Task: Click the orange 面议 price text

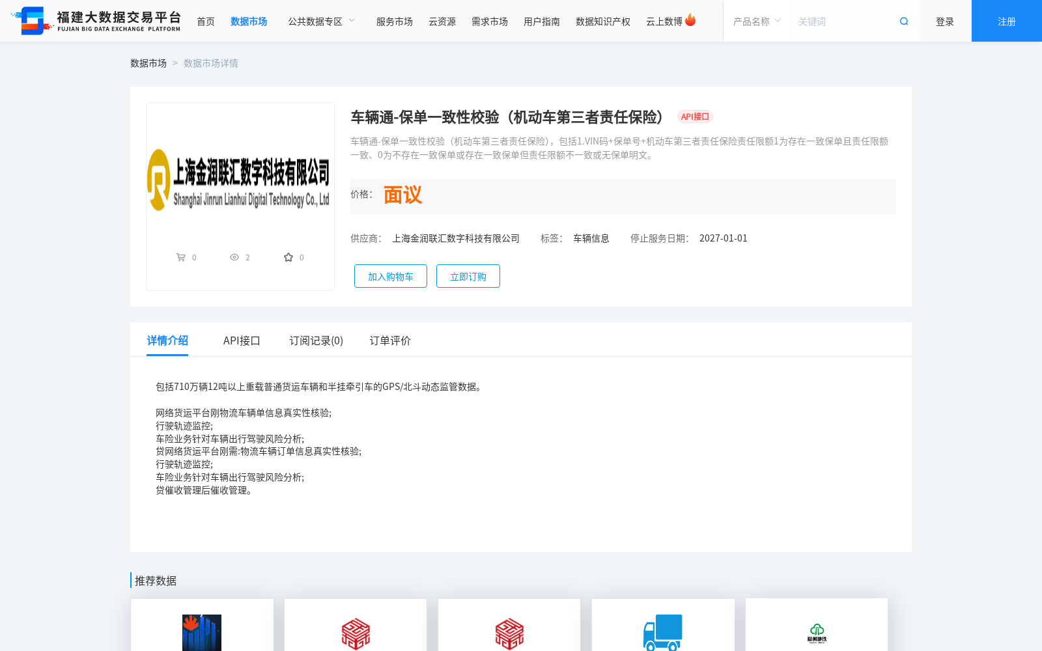Action: point(402,195)
